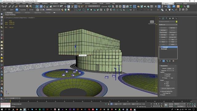Open the Create Selection Set dropdown
This screenshot has height=111, width=197.
(x=94, y=6)
